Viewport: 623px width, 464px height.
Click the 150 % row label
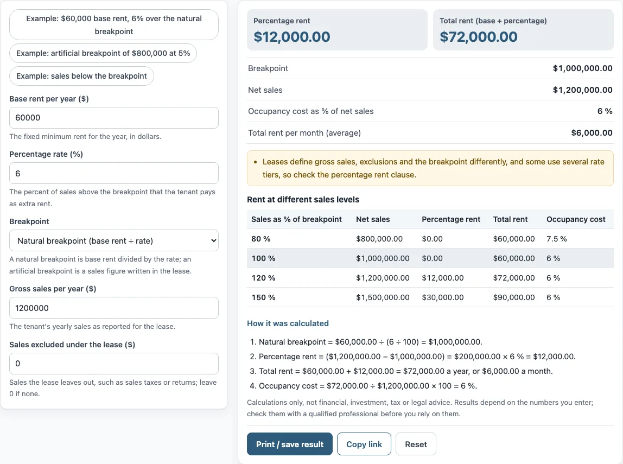pos(263,297)
